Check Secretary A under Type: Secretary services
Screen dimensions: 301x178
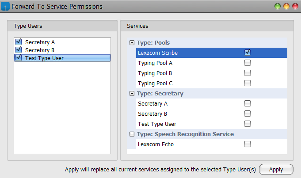[248, 103]
